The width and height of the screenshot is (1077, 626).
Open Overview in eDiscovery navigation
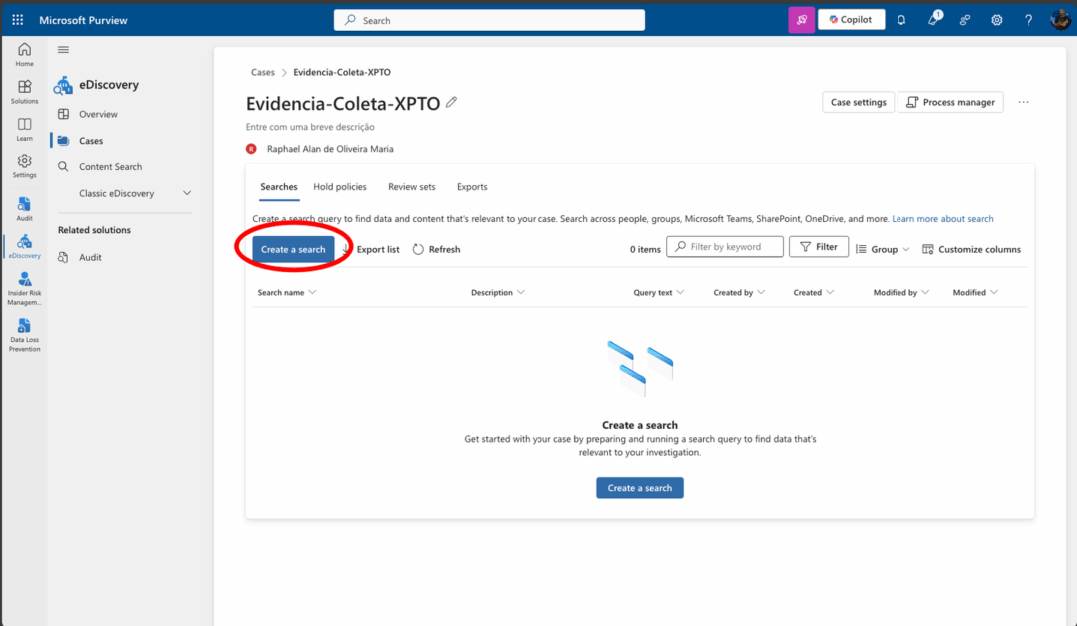point(98,114)
